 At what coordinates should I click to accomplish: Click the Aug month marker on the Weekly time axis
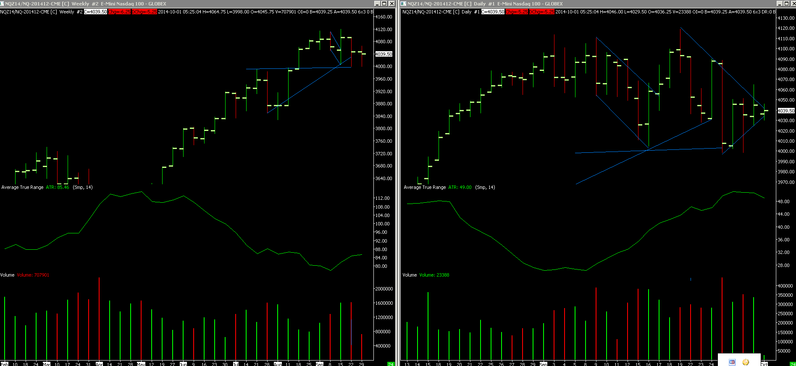tap(278, 364)
